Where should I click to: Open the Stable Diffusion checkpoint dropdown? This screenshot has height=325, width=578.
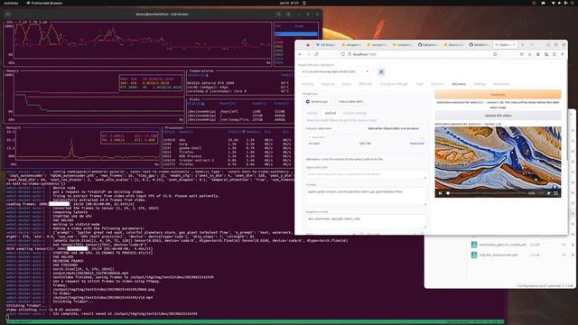(x=335, y=72)
